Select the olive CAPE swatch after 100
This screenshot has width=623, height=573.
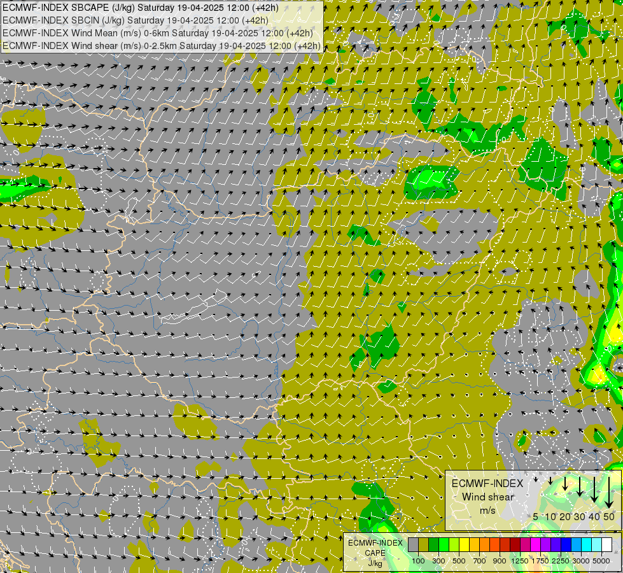point(424,544)
